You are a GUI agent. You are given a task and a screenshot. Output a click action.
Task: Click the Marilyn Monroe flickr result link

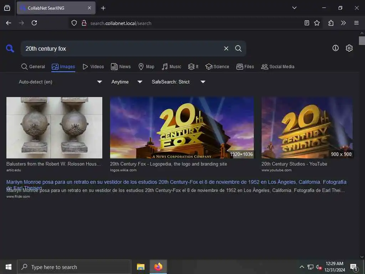pyautogui.click(x=176, y=184)
